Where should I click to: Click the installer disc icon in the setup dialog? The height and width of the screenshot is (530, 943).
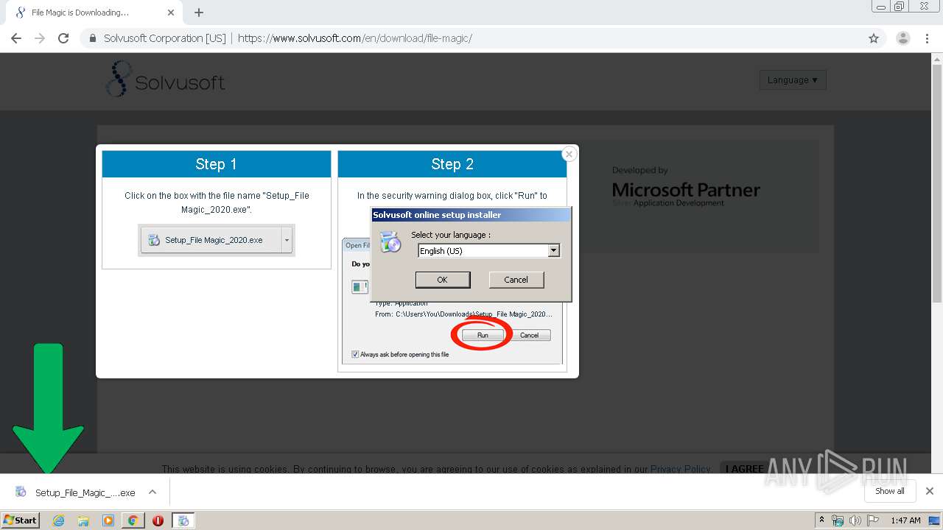[390, 242]
